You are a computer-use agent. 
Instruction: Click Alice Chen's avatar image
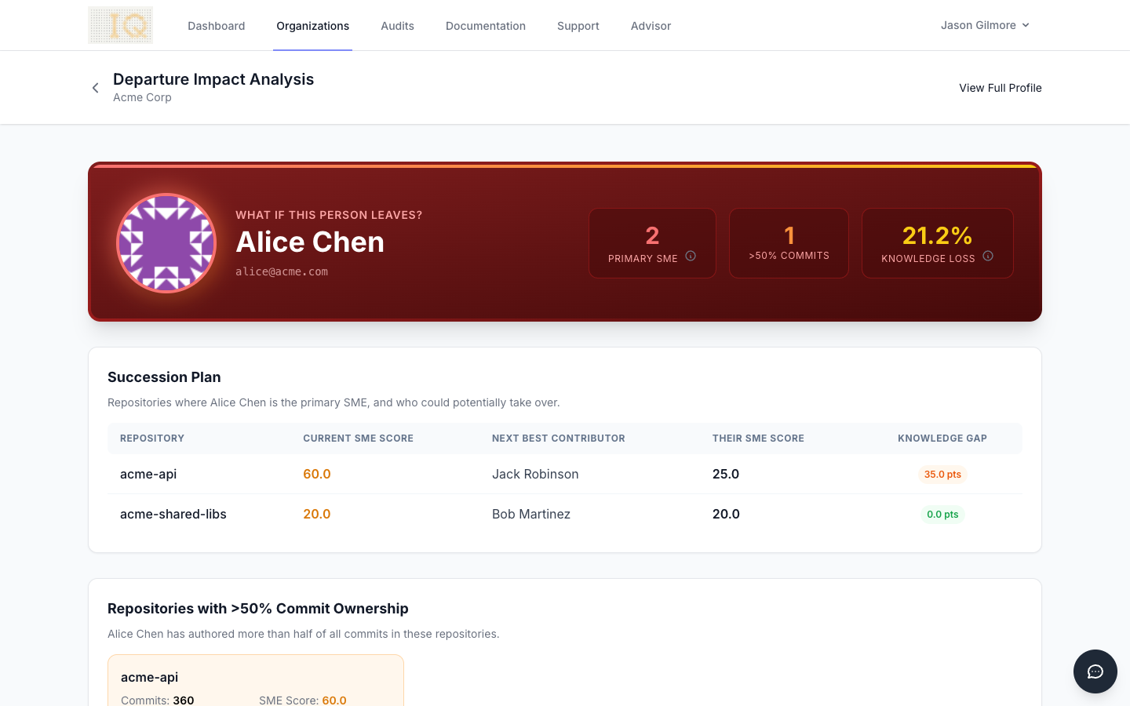click(x=166, y=243)
